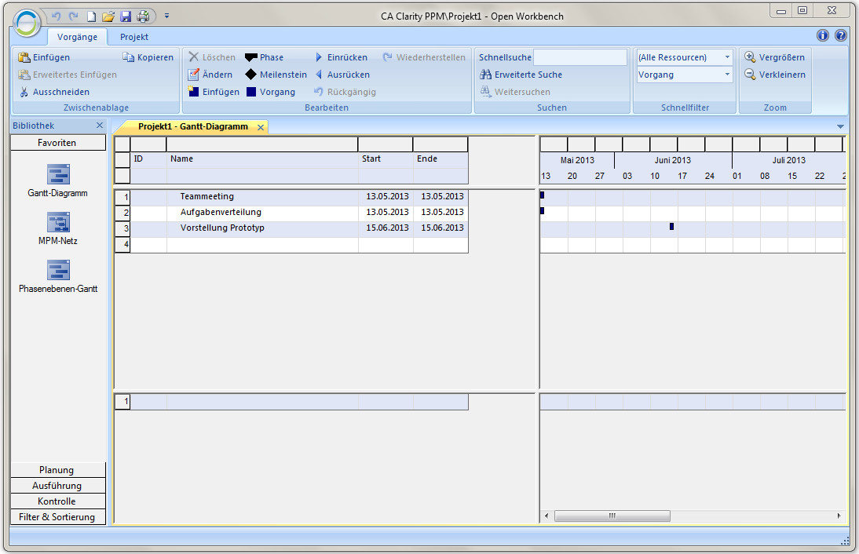859x554 pixels.
Task: Switch to the Vorgänge ribbon tab
Action: 77,37
